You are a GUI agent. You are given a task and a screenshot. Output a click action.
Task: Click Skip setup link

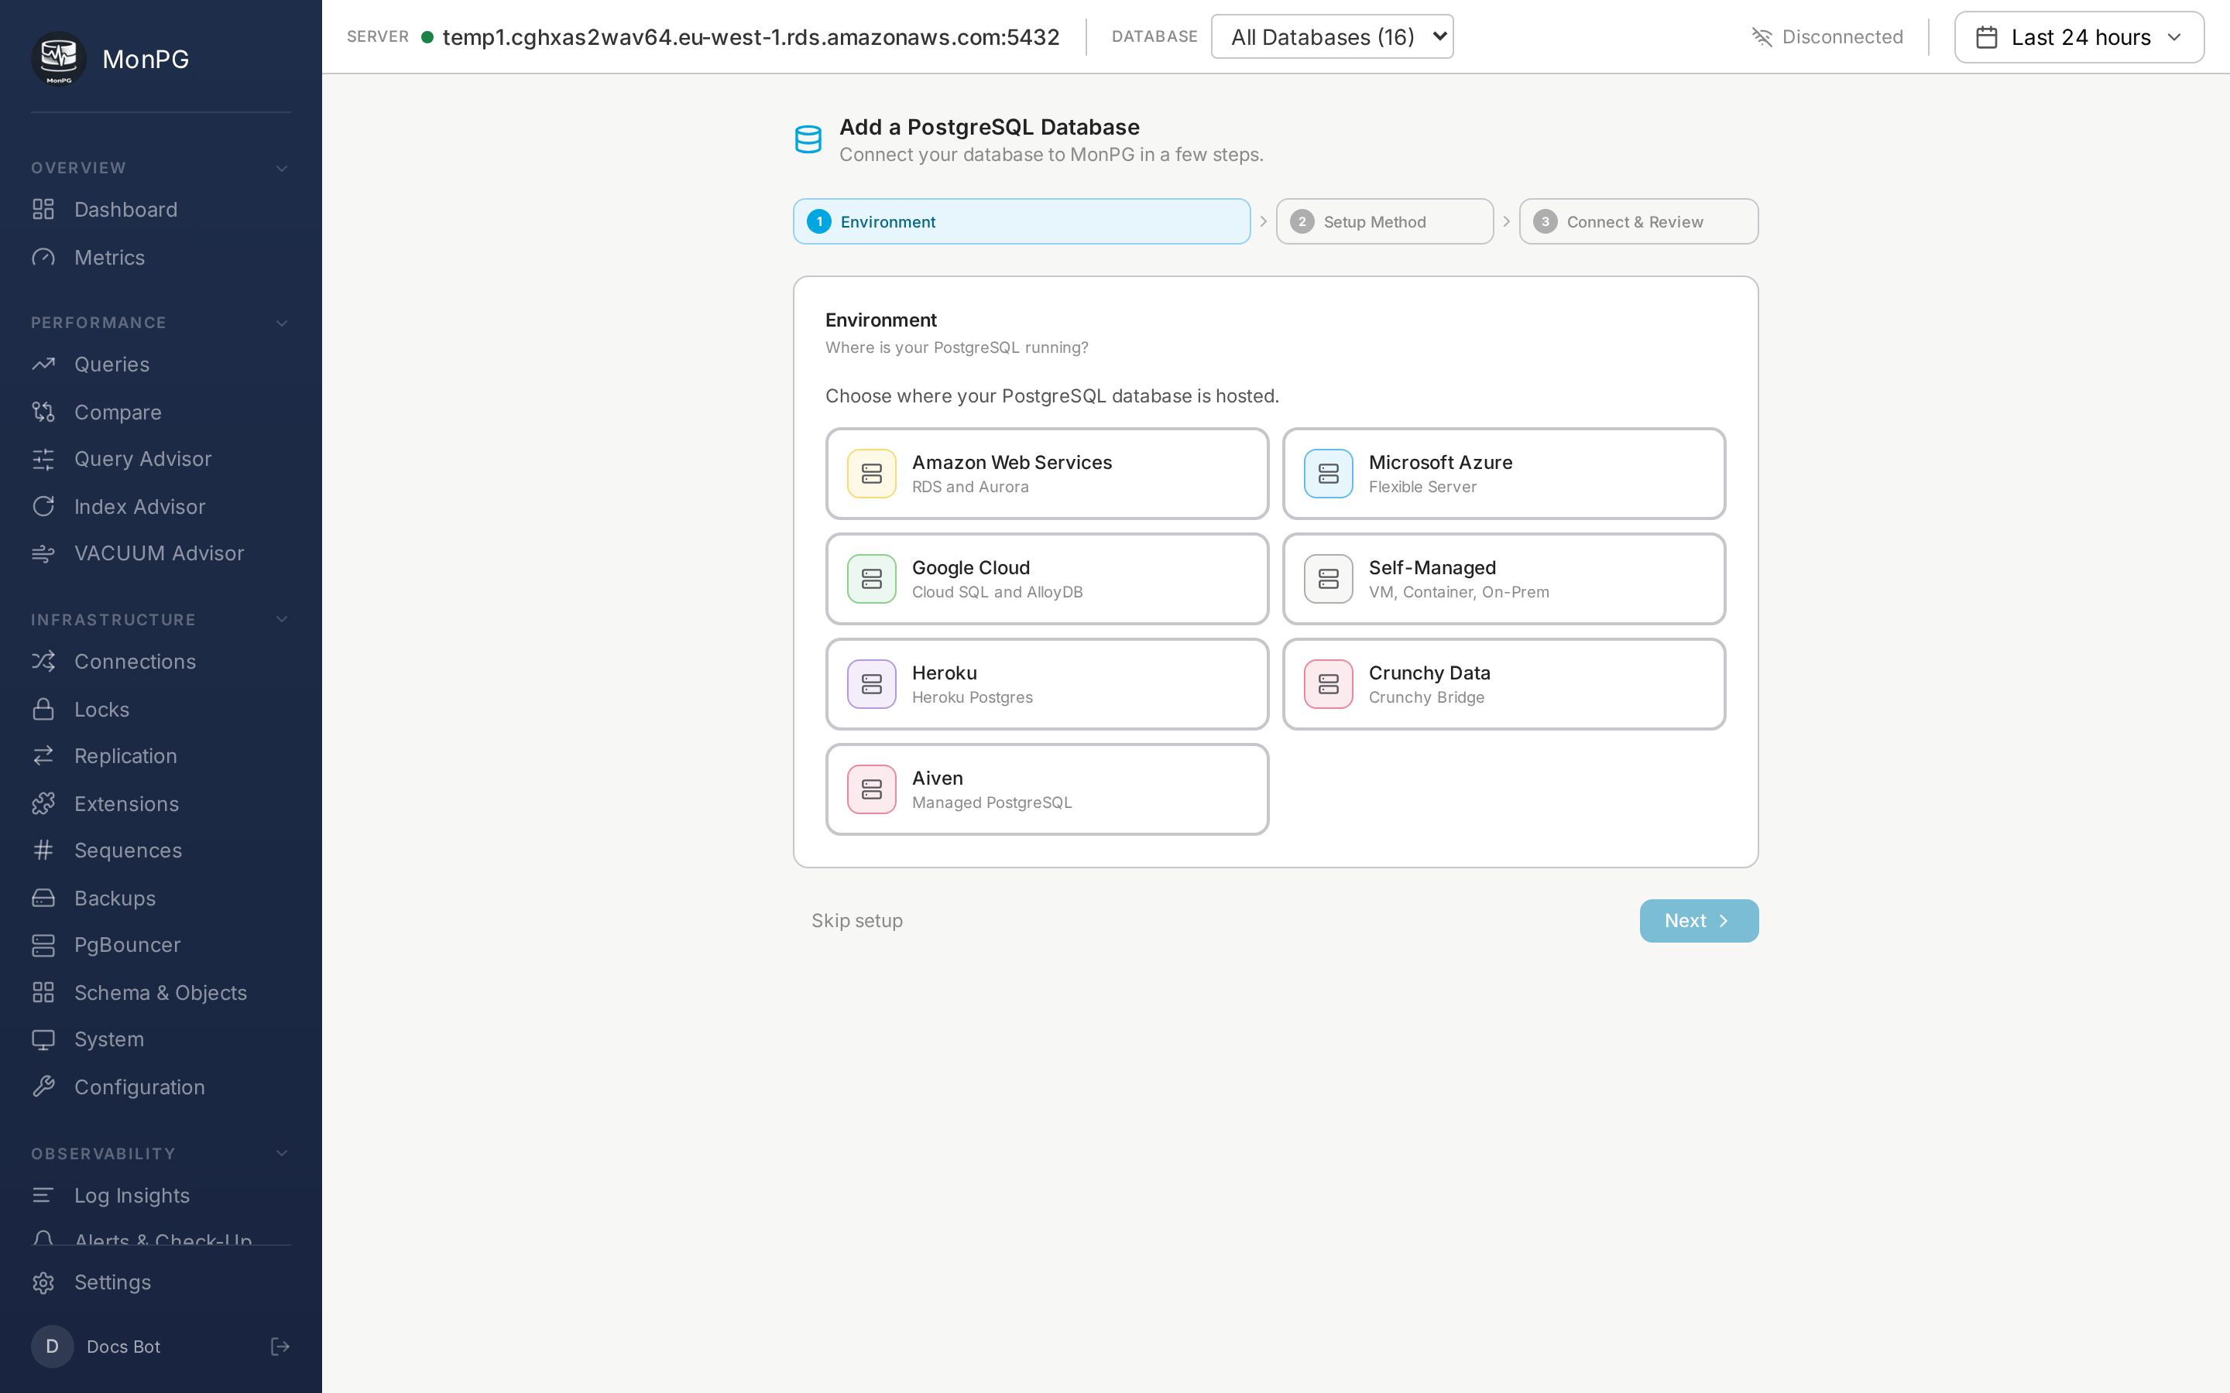point(857,920)
